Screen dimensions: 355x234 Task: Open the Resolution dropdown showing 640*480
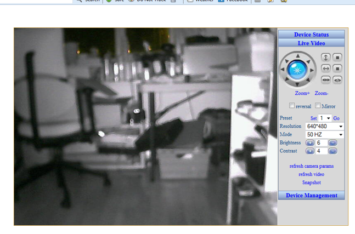(324, 127)
